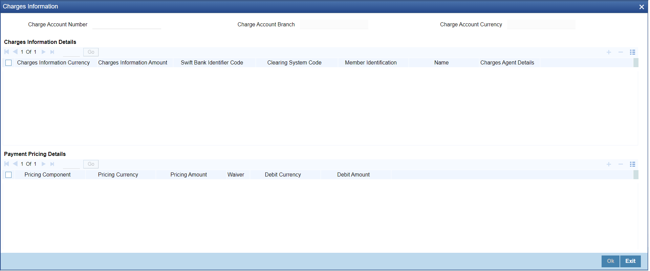The image size is (650, 271).
Task: Add a row in Charges Information Details
Action: coord(609,52)
